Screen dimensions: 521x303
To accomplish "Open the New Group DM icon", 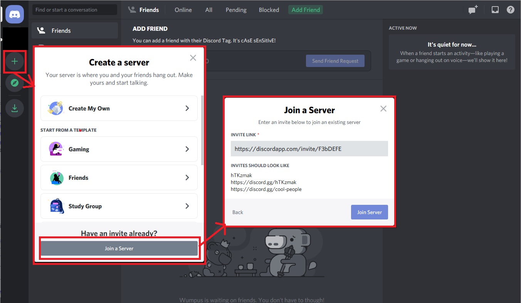I will tap(473, 10).
